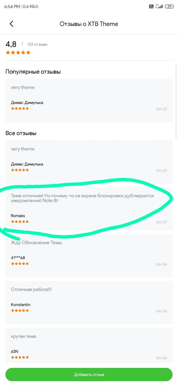Tap the star rating under Konstantin
This screenshot has width=178, height=386.
20,311
